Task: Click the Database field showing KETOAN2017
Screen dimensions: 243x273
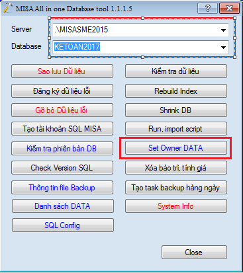Action: 140,47
